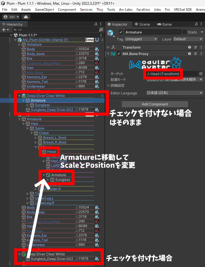Open the File menu
Screen dimensions: 205x267
5,10
